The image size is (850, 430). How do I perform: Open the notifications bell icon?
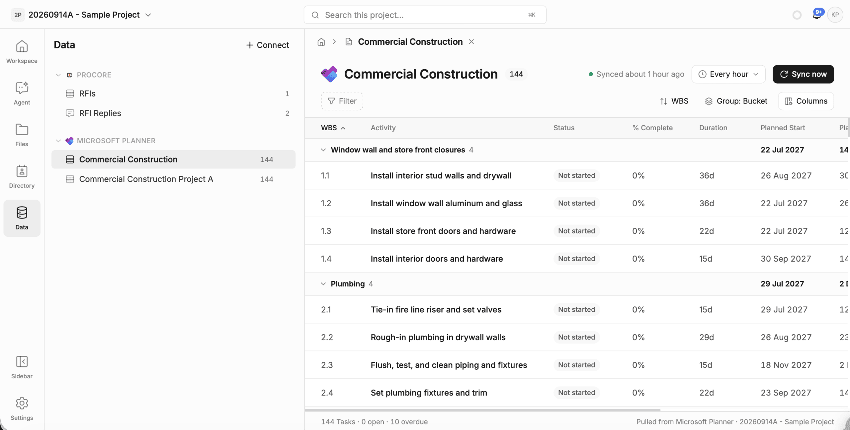[817, 15]
